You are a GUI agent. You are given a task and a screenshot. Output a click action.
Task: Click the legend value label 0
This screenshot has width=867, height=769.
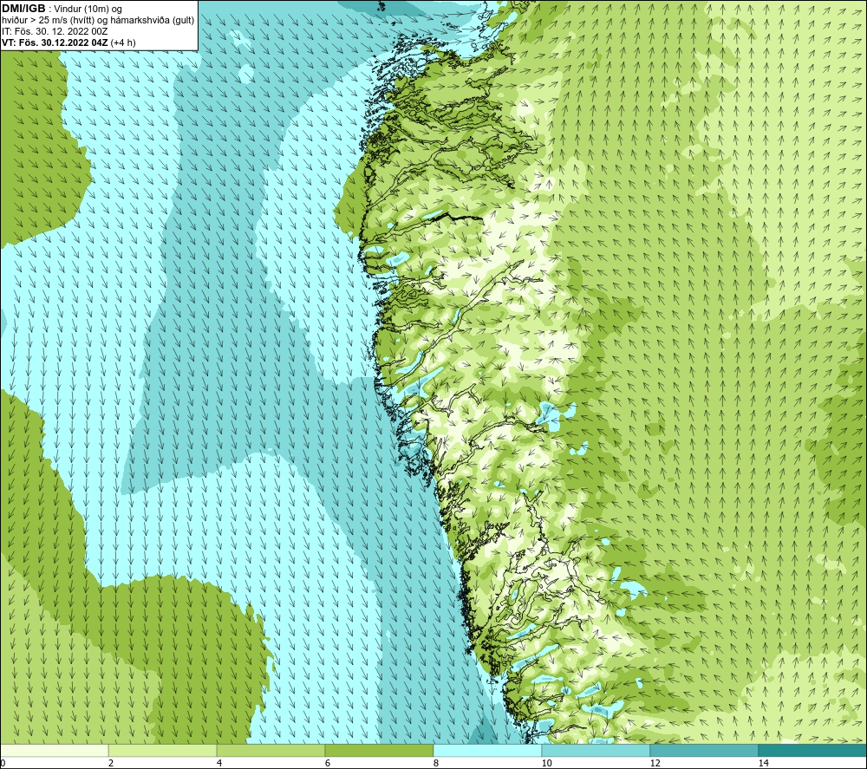(3, 763)
